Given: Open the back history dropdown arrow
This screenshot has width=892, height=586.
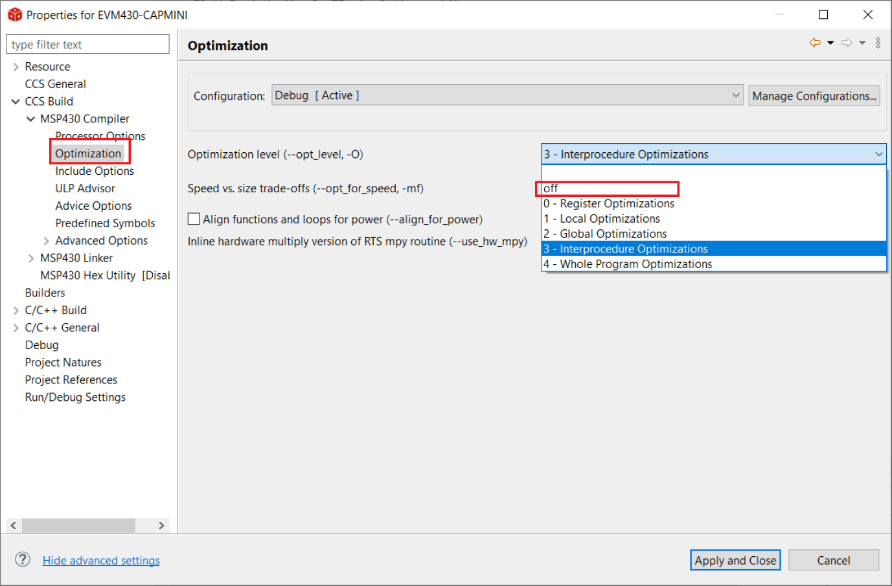Looking at the screenshot, I should (x=830, y=43).
